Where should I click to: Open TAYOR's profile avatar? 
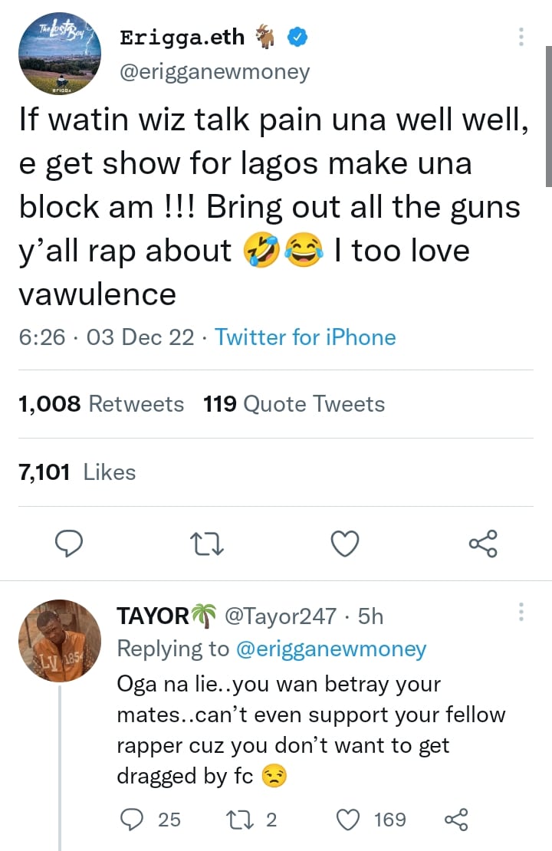coord(60,640)
